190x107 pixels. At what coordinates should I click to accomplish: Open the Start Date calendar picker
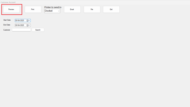(x=28, y=21)
